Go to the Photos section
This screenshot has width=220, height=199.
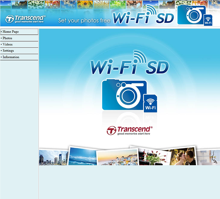click(19, 38)
